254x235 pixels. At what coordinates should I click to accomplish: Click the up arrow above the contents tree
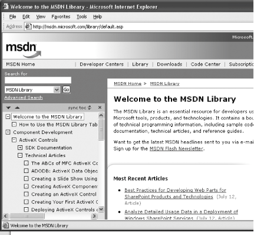17,107
